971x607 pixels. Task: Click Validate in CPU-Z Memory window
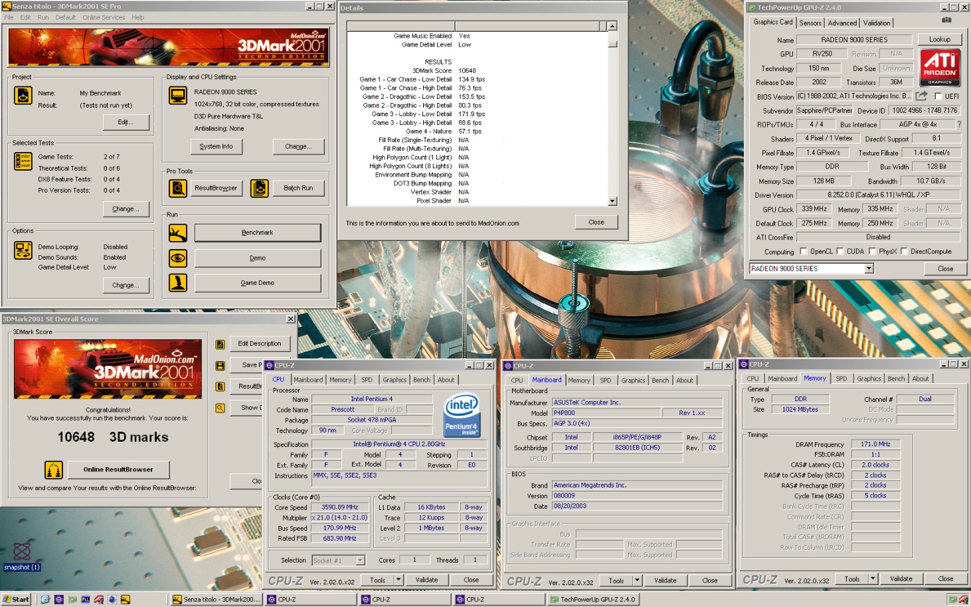pos(901,579)
